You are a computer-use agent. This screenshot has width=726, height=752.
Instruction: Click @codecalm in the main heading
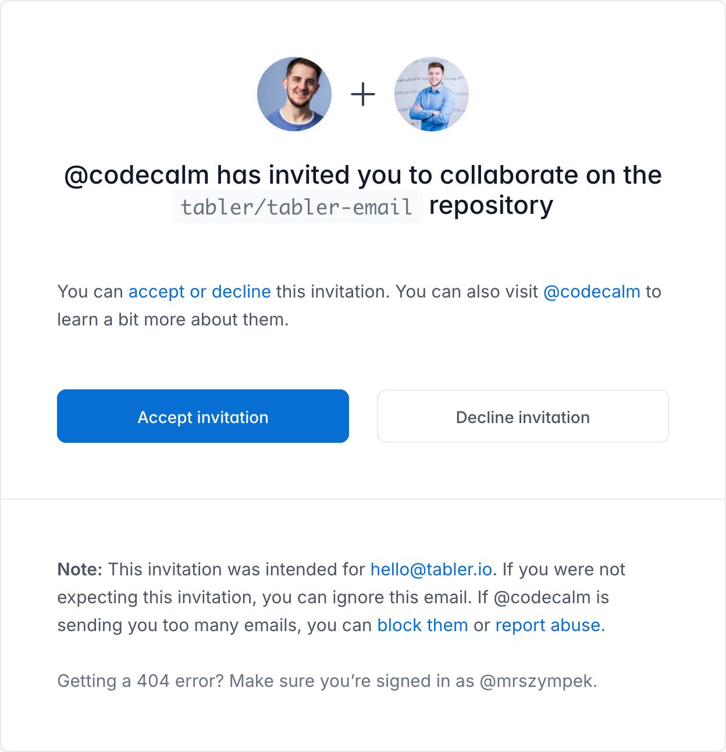tap(137, 175)
